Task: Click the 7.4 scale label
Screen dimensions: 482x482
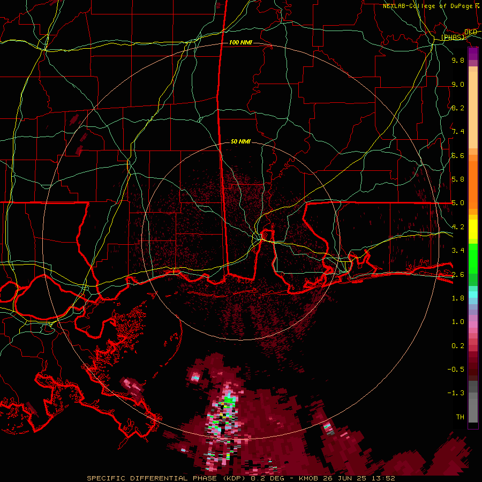Action: click(458, 132)
